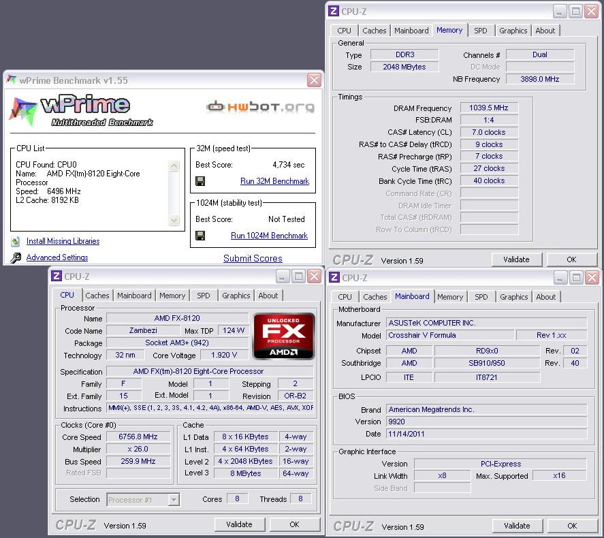This screenshot has width=604, height=538.
Task: Click the Bus Speed 259.9 MHz value
Action: tap(138, 461)
